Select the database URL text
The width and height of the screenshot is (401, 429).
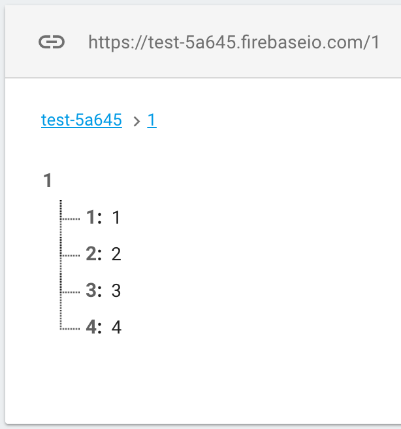(234, 43)
